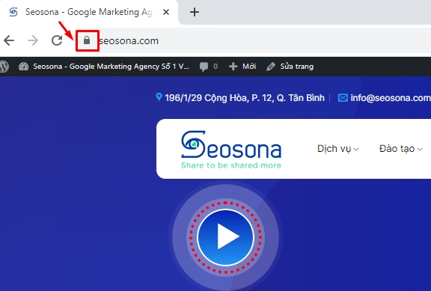Open comments bubble with 0 count
The image size is (431, 291).
point(209,67)
